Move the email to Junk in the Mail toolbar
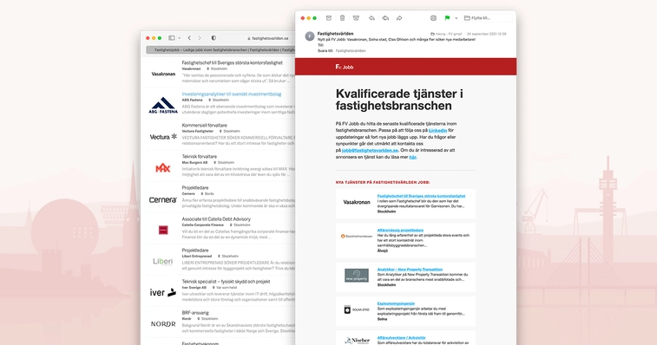 pos(356,18)
